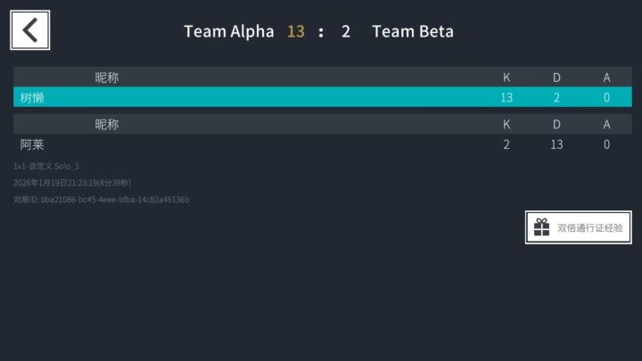
Task: Click the Team Alpha title
Action: tap(228, 31)
